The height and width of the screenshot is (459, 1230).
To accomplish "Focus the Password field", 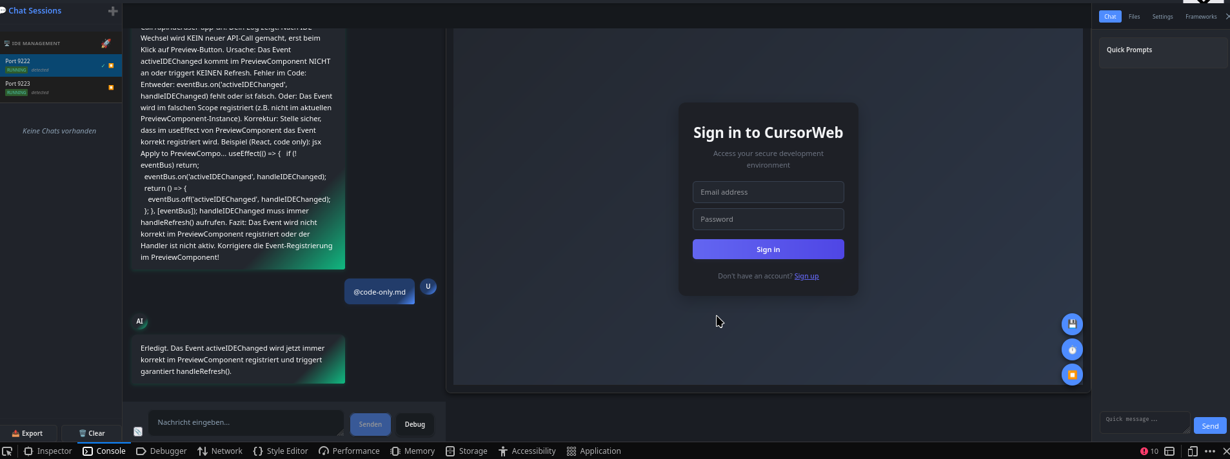I will (768, 219).
